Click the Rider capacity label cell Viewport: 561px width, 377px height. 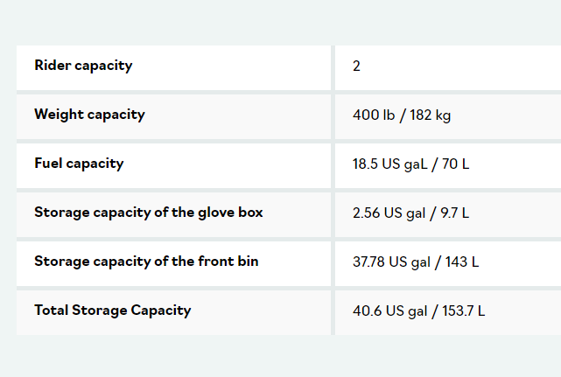(83, 66)
